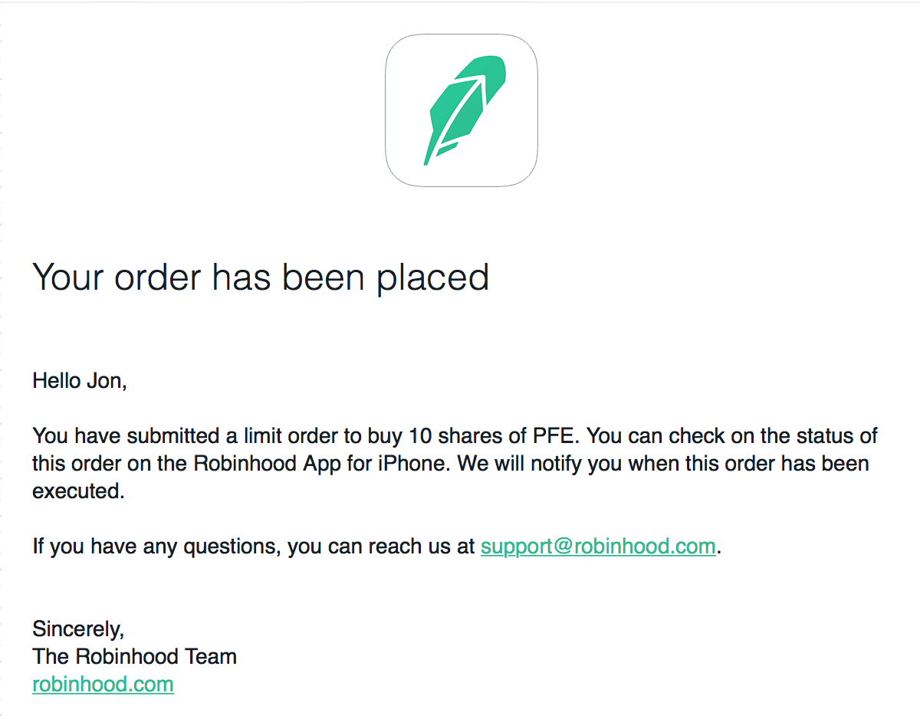This screenshot has height=719, width=920.
Task: Open the support@robinhood.com email link
Action: click(x=598, y=547)
